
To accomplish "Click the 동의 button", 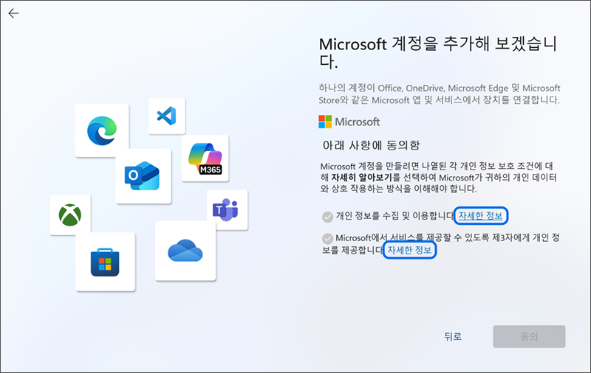I will (x=529, y=337).
